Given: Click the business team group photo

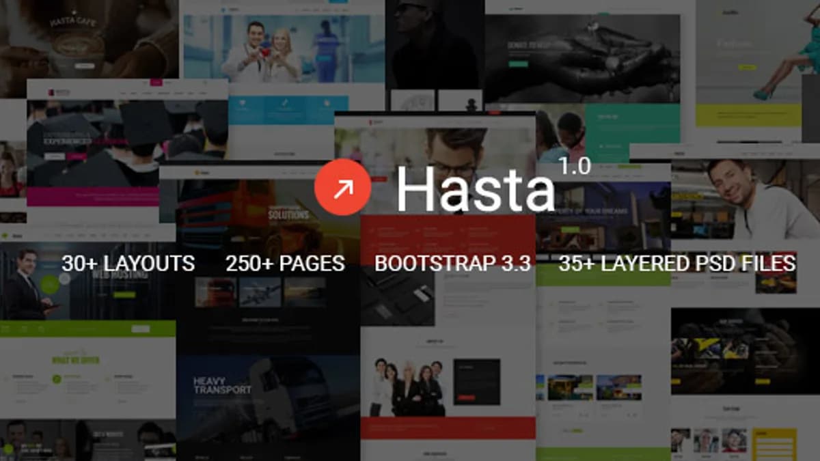Looking at the screenshot, I should tap(407, 387).
